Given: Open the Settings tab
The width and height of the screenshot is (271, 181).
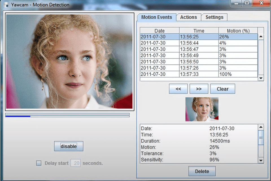Looking at the screenshot, I should [x=214, y=17].
